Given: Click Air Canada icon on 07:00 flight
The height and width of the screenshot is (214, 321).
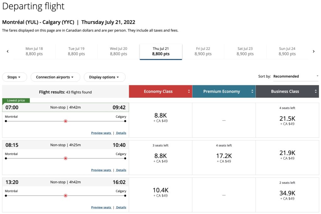Looking at the screenshot, I should point(66,121).
